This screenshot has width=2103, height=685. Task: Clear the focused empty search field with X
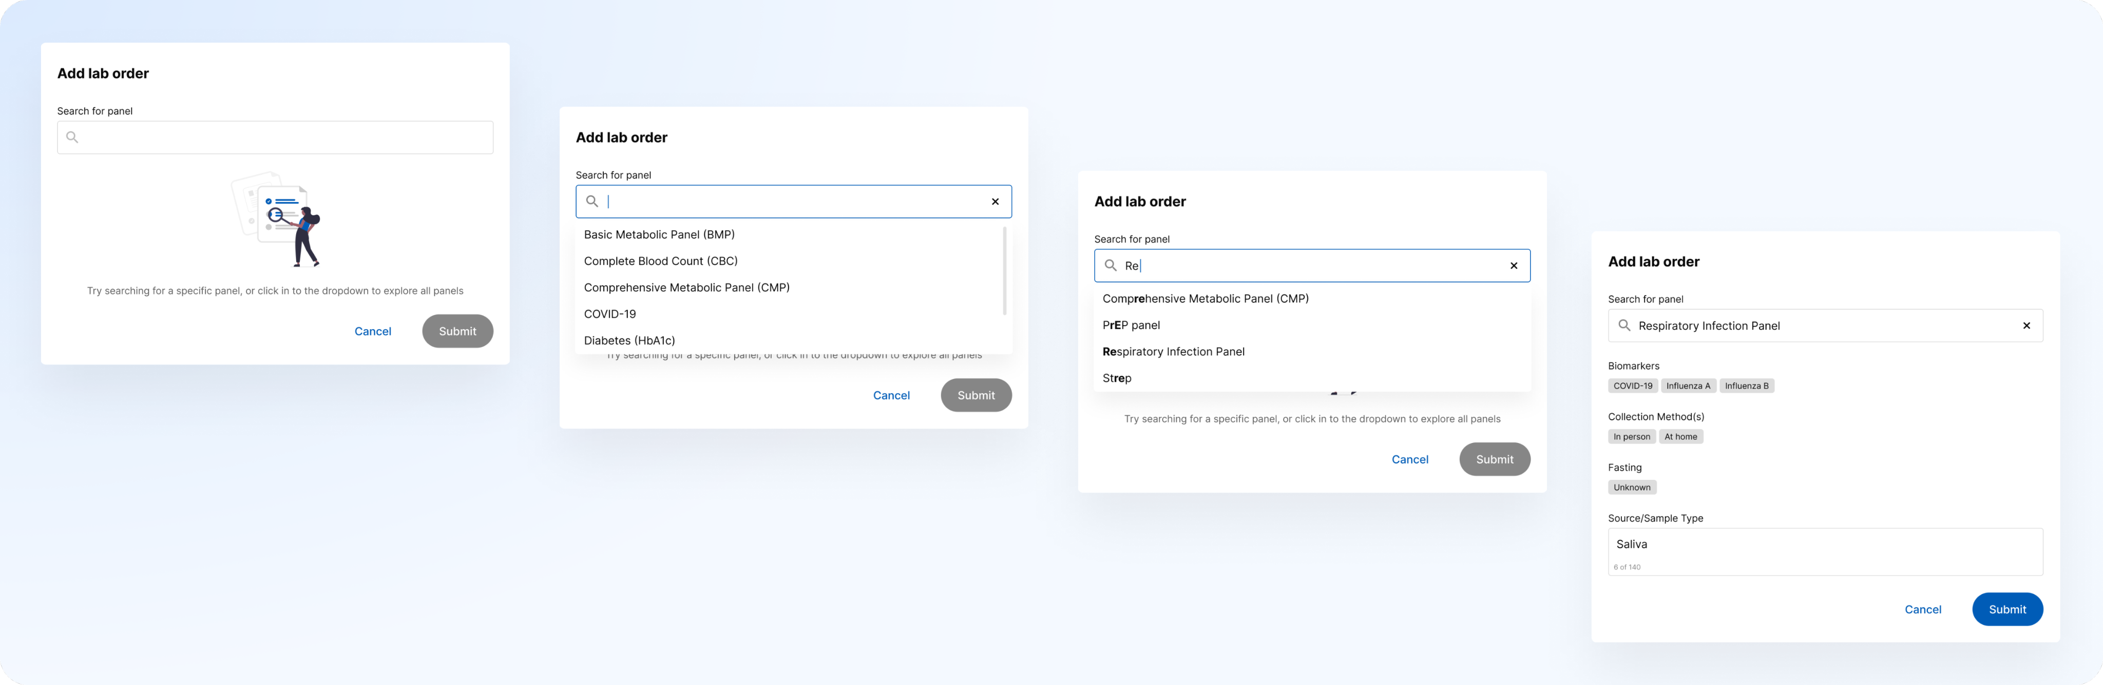tap(995, 202)
